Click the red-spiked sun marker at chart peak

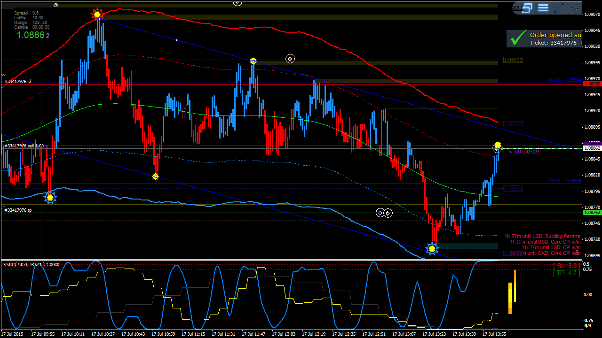coord(97,14)
